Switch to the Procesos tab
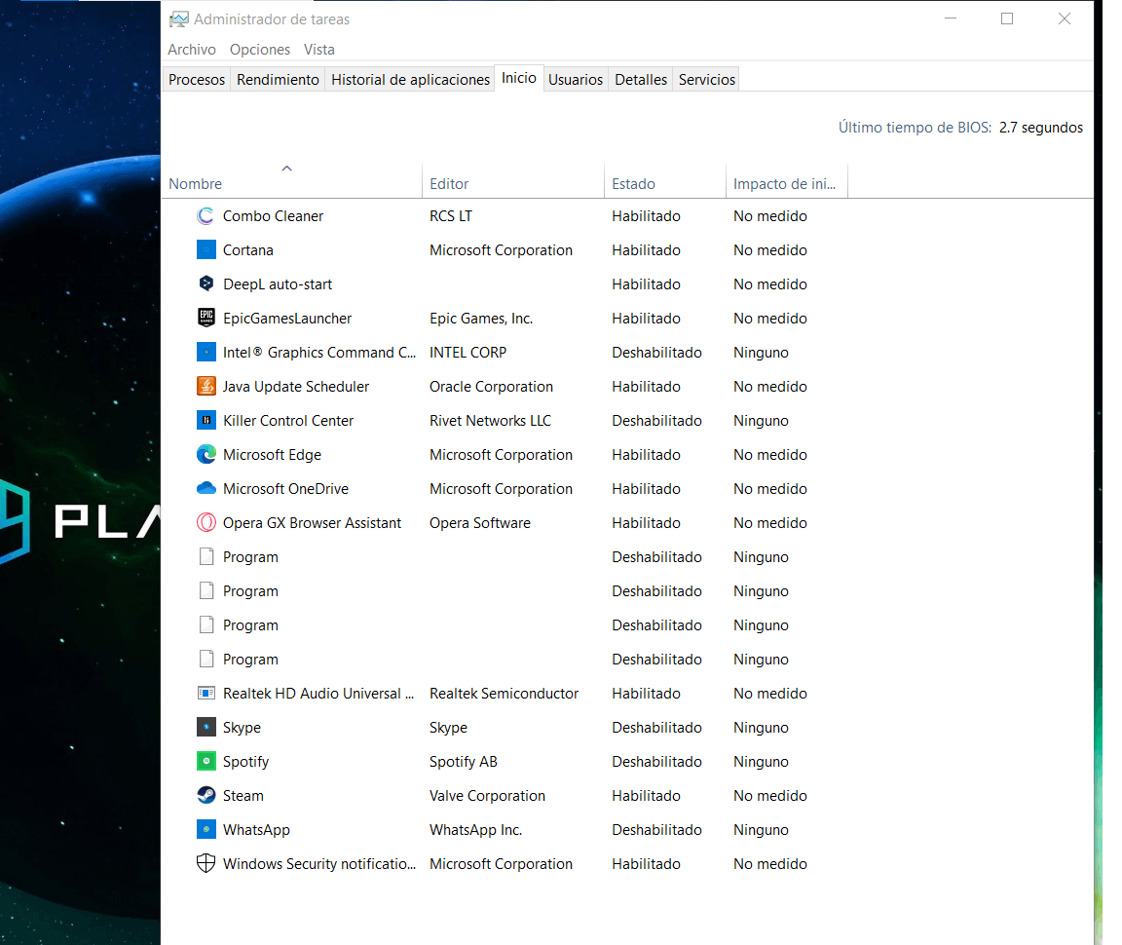 [x=197, y=80]
